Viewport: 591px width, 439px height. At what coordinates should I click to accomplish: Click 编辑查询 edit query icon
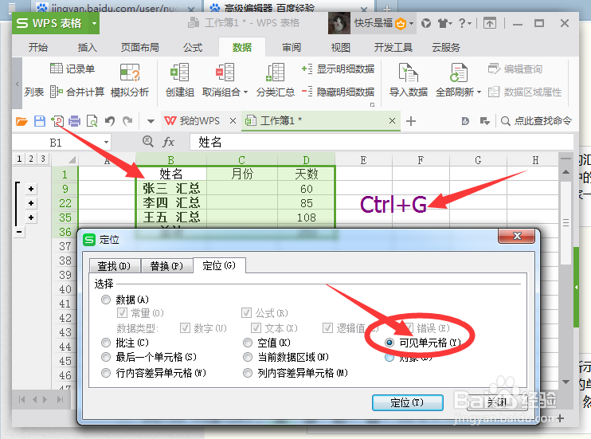494,69
